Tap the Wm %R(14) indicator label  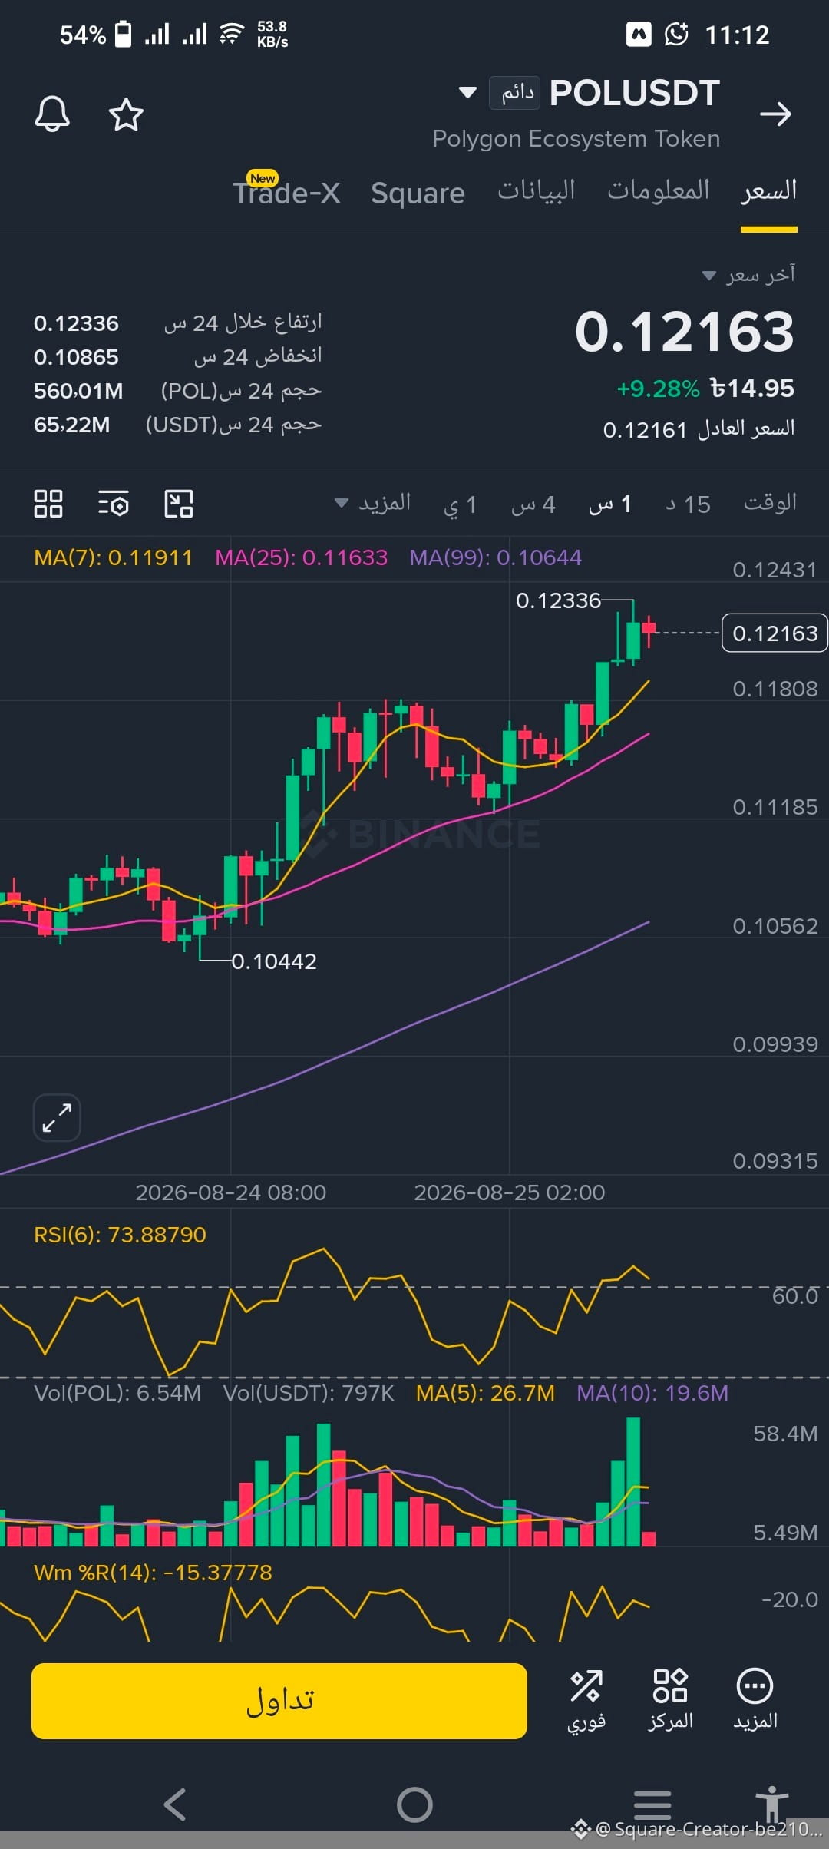[153, 1573]
